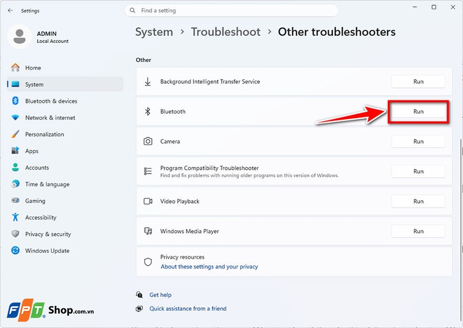Open About these settings and your privacy
This screenshot has height=328, width=463.
point(209,267)
